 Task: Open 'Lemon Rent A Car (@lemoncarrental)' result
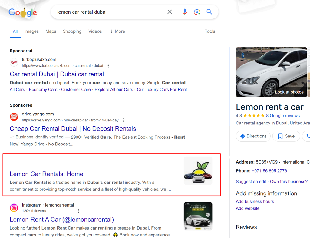tap(62, 220)
